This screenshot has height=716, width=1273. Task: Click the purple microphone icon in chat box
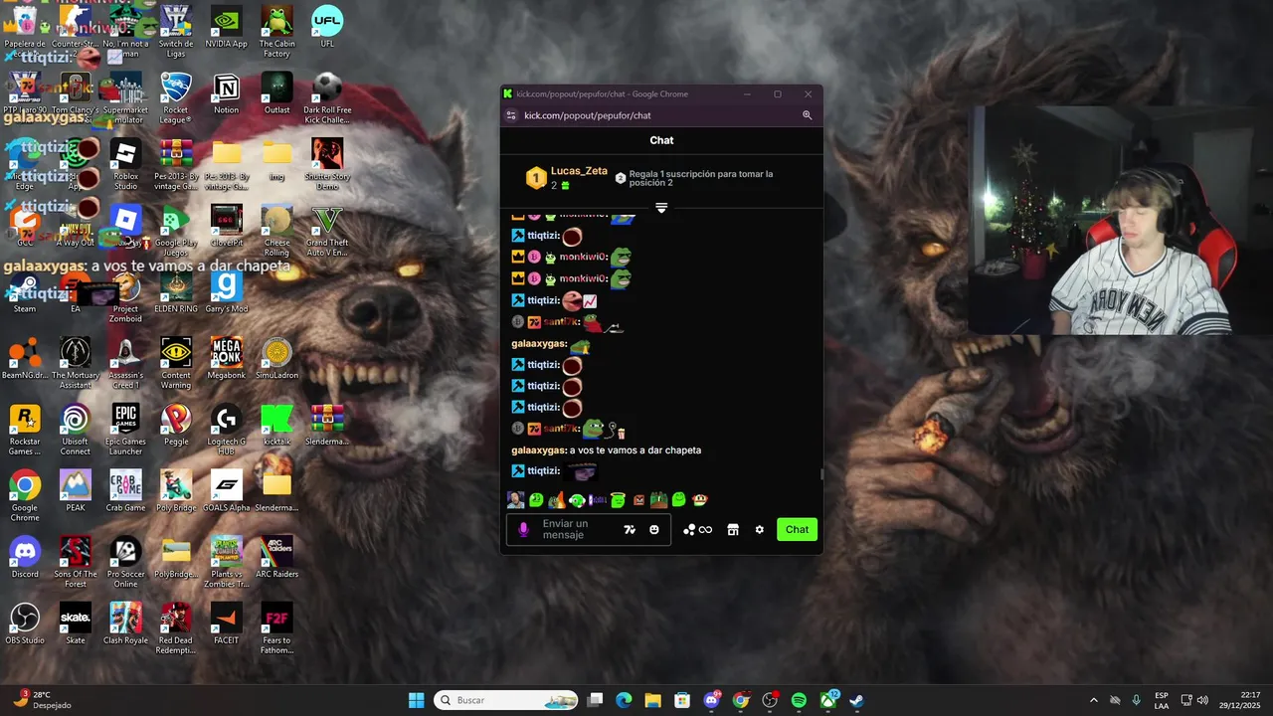click(x=524, y=530)
